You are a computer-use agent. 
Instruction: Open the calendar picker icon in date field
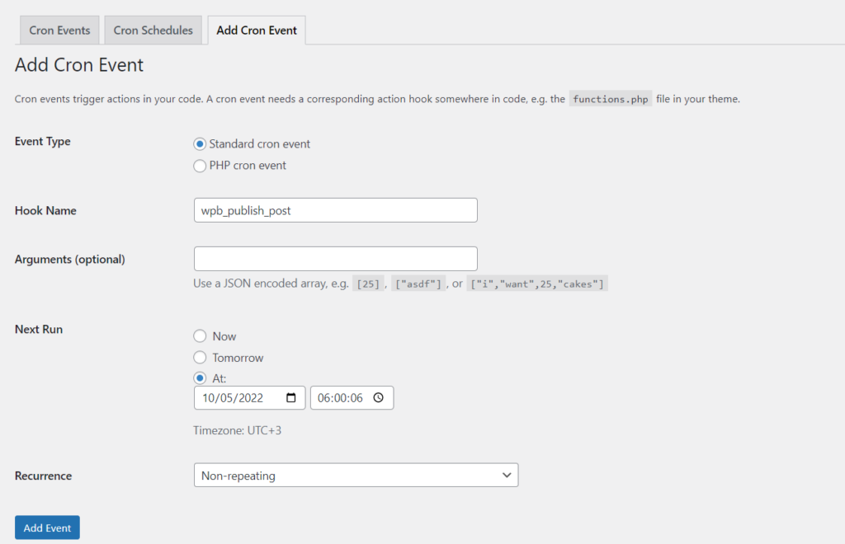pos(291,397)
